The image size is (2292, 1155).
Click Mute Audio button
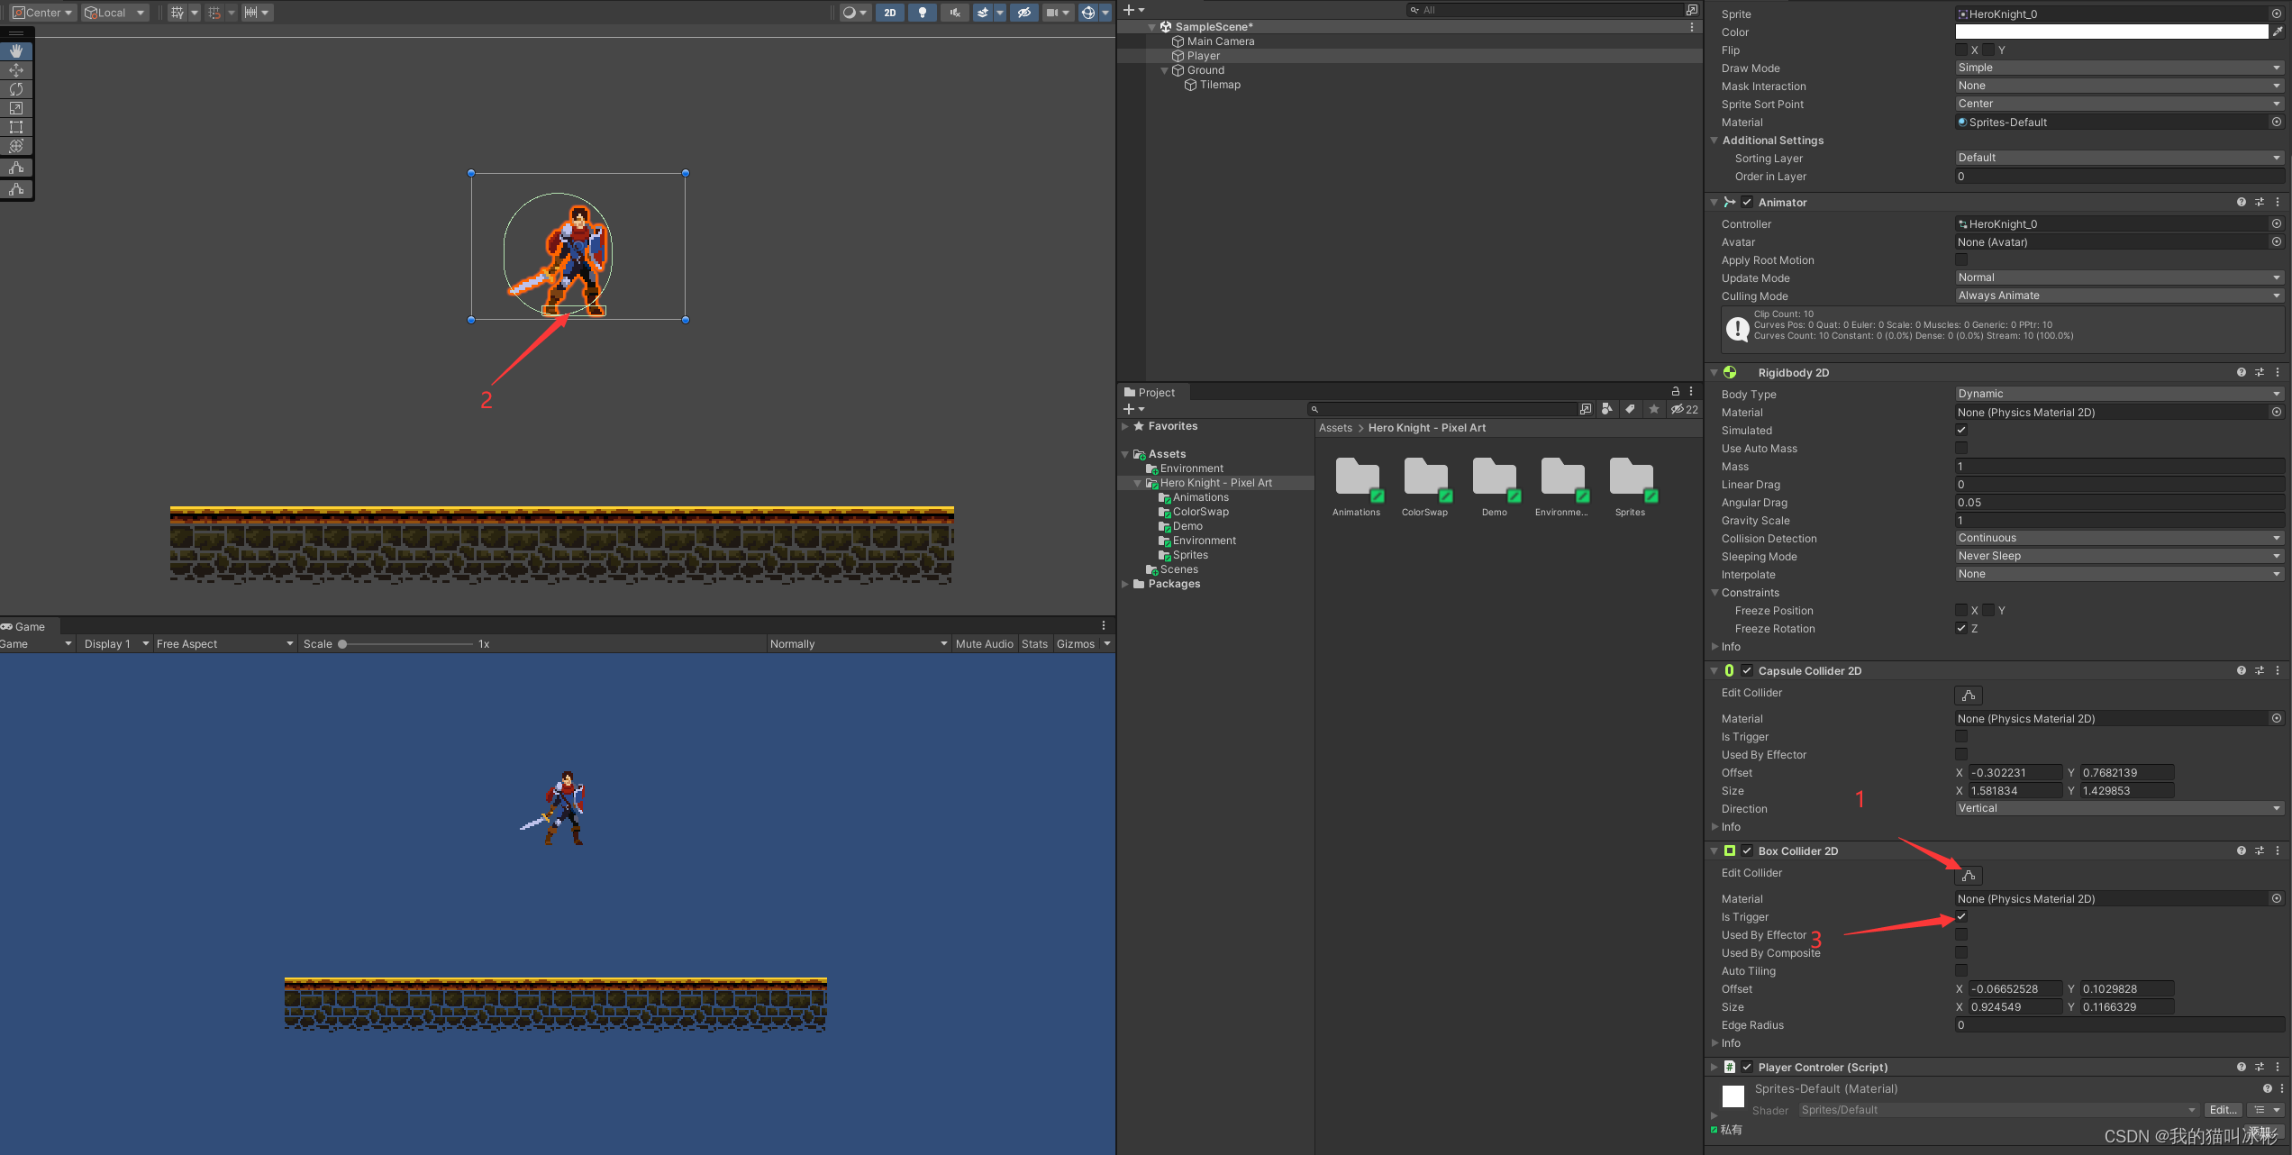pyautogui.click(x=984, y=644)
